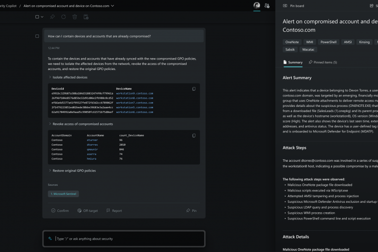Copy the DeviceId table contents
The height and width of the screenshot is (252, 378).
(x=194, y=89)
